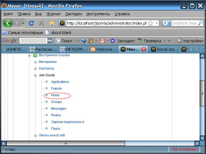Image resolution: width=206 pixels, height=154 pixels.
Task: Open the Справка menu
Action: [122, 14]
